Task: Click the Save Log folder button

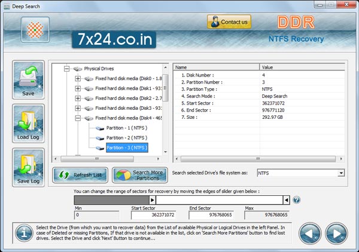Action: click(x=28, y=167)
